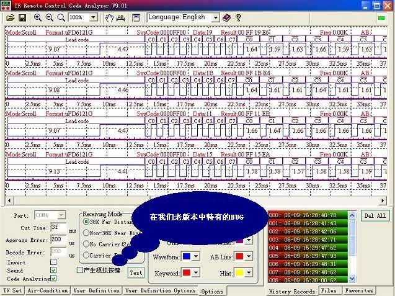Select 38K Far Distance receiving mode

(x=86, y=222)
